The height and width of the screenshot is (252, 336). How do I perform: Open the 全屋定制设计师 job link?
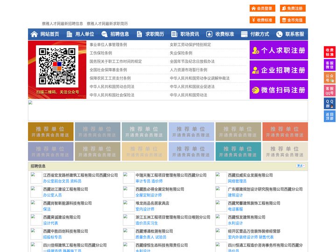(x=148, y=195)
